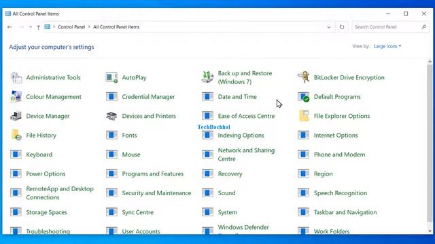Open Security and Maintenance link
Screen dimensions: 435x244
point(156,193)
